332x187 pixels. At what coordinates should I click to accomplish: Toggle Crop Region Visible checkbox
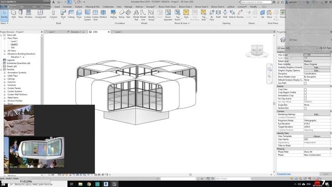tap(305, 92)
